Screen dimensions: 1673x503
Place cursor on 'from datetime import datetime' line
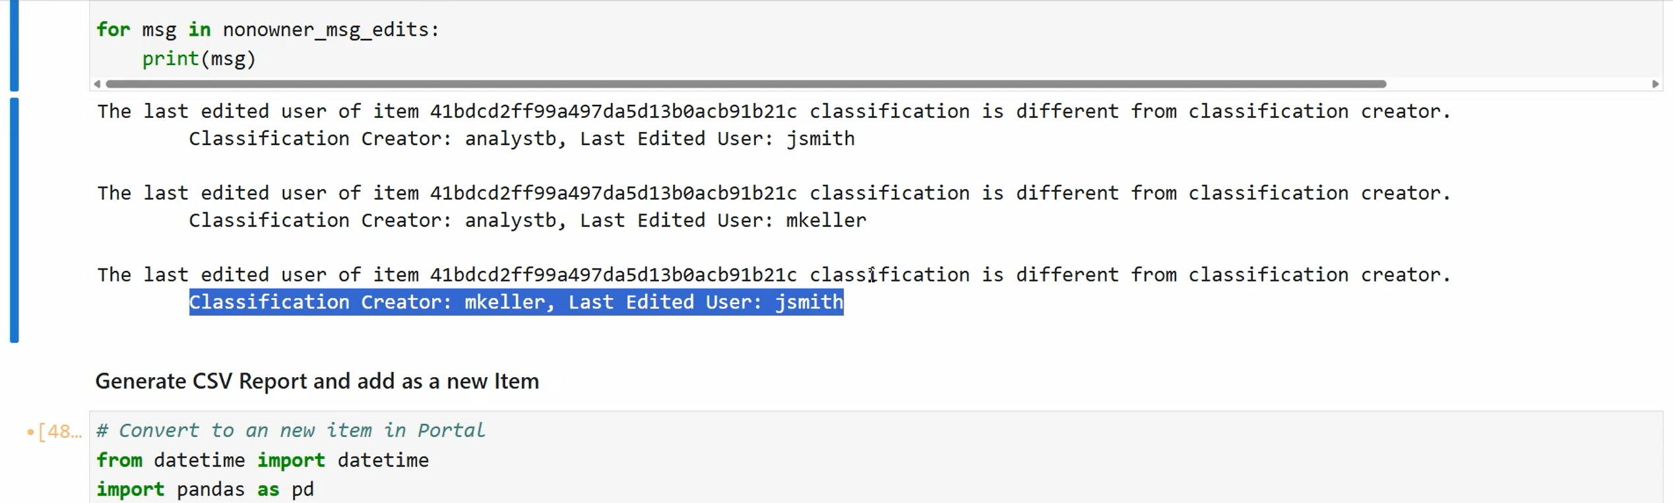263,460
